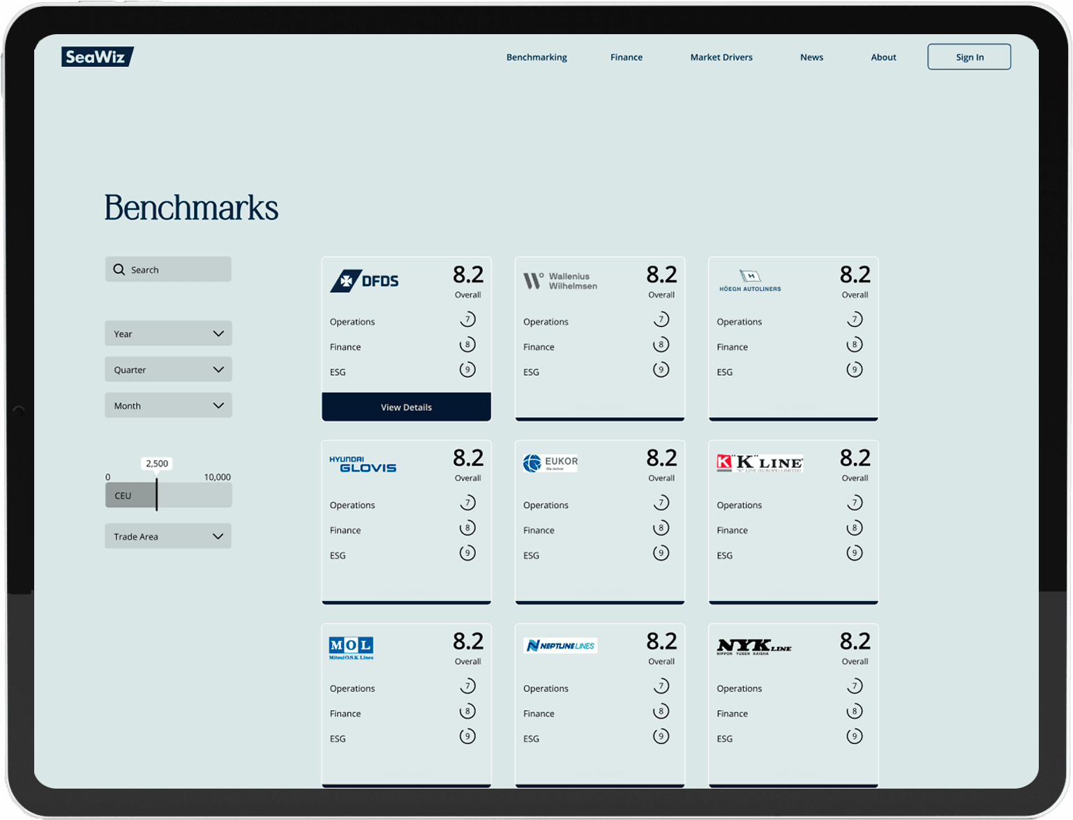
Task: Click Hyundai Glovis Operations score ring
Action: coord(467,503)
